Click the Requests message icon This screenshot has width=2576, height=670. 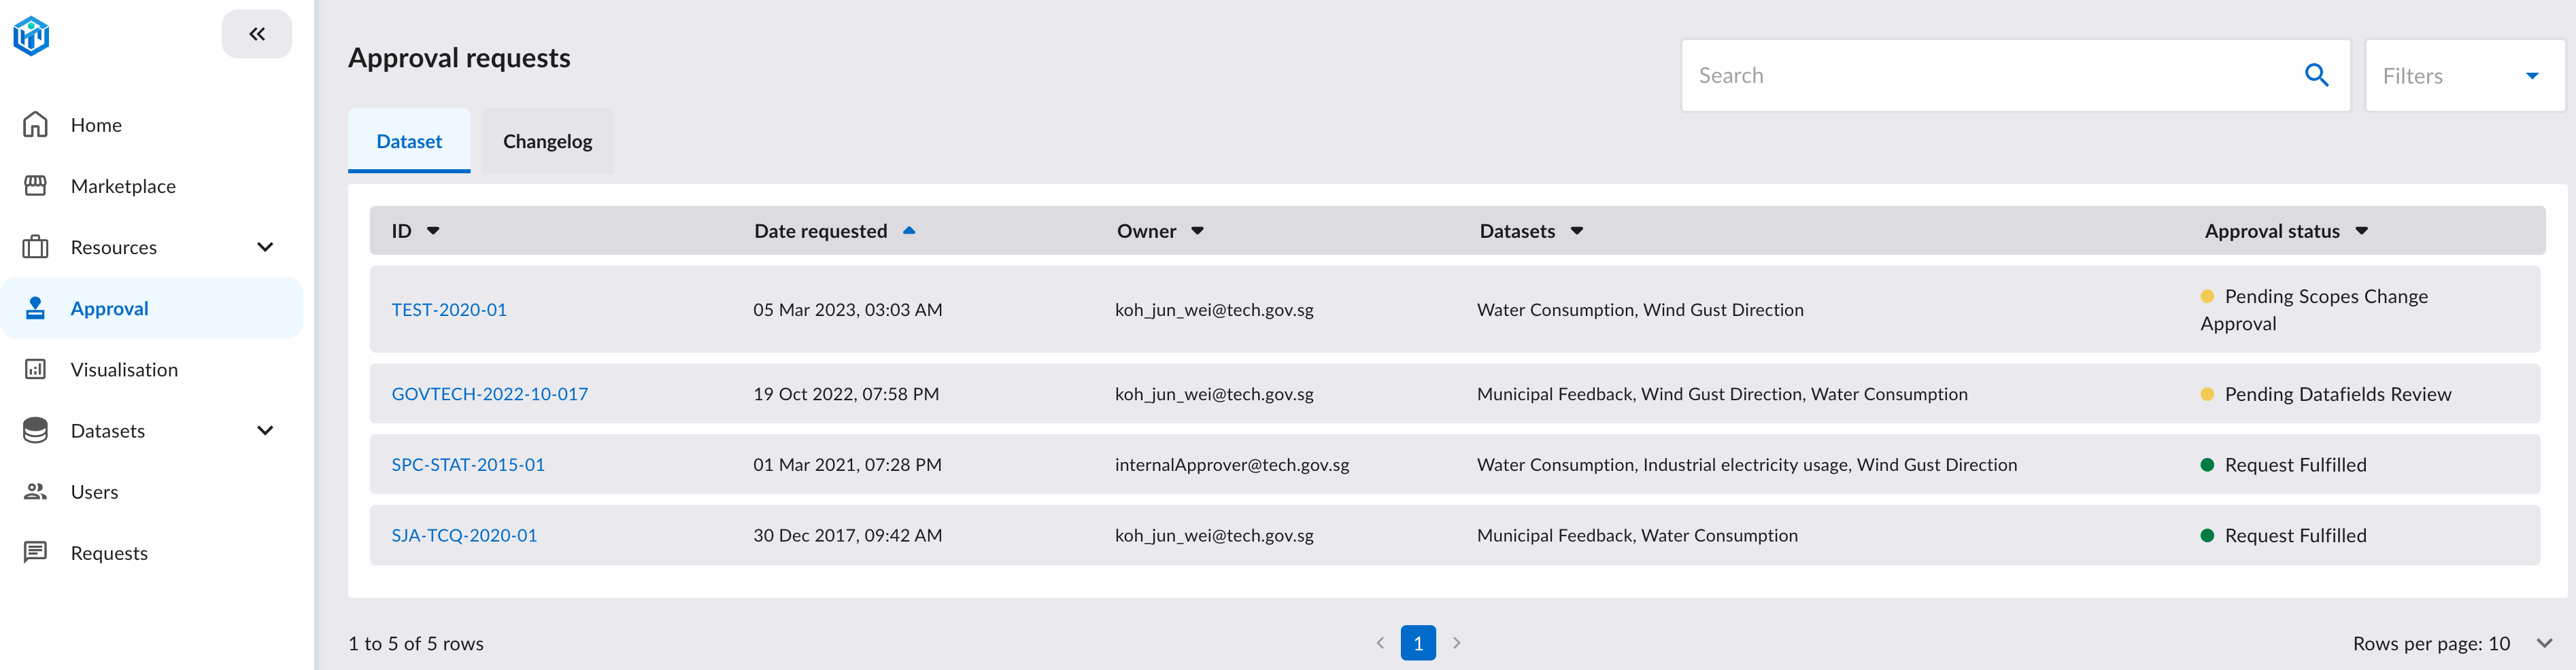35,552
